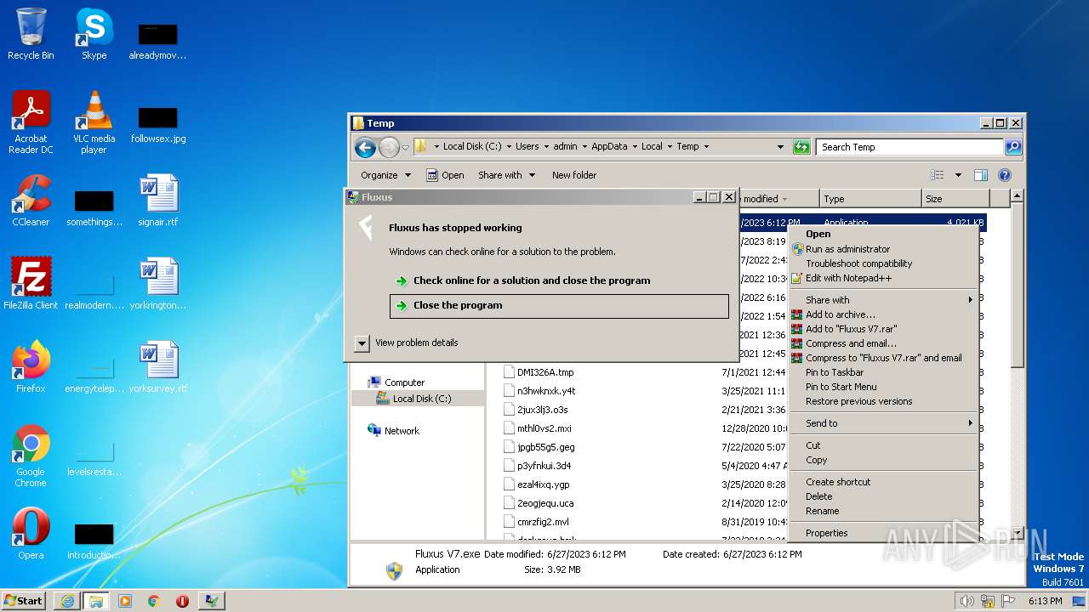Image resolution: width=1089 pixels, height=612 pixels.
Task: Choose Run as administrator in context menu
Action: click(x=882, y=249)
